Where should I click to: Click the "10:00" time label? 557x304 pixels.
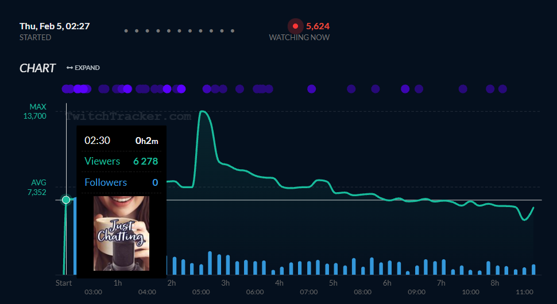pos(471,293)
